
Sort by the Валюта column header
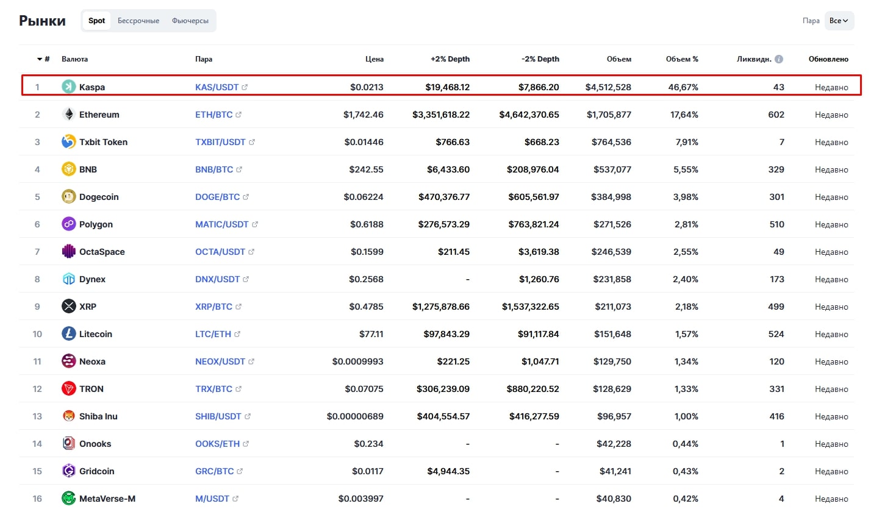(74, 59)
